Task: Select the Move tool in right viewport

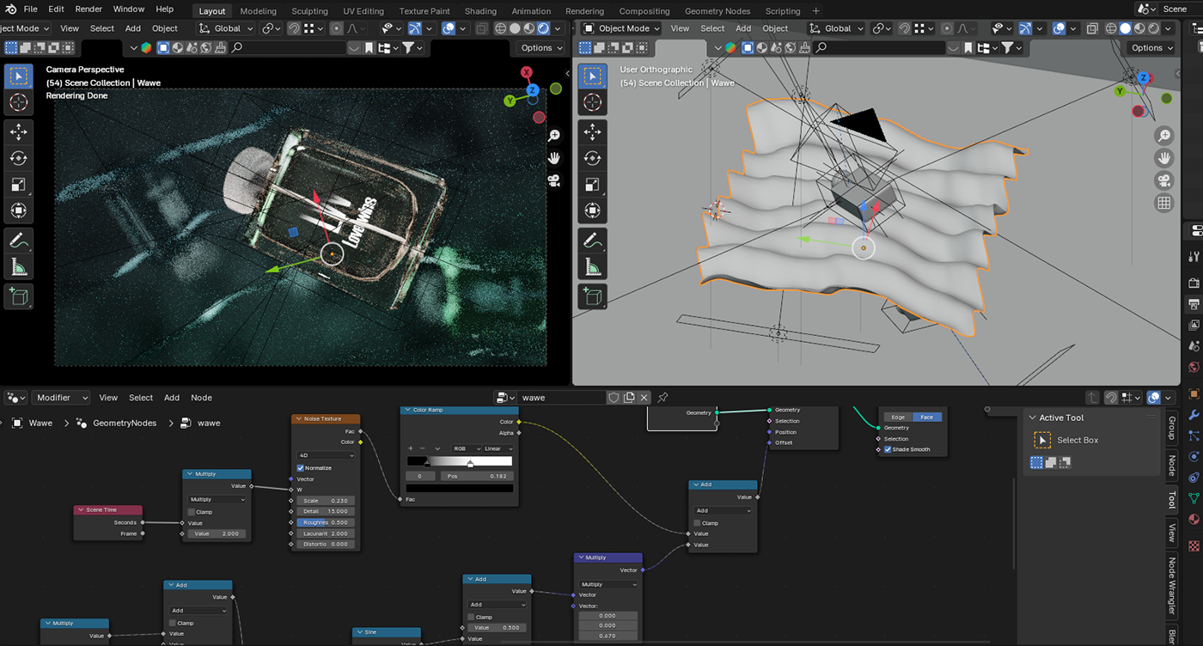Action: tap(592, 131)
